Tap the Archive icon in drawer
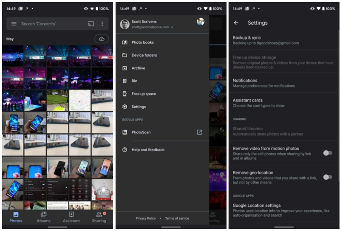 tap(125, 68)
